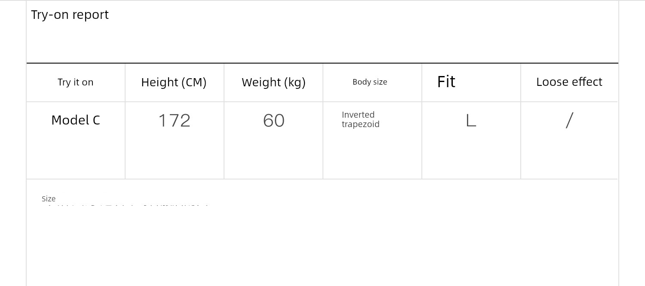Click the word trapezoid in body size cell
The height and width of the screenshot is (286, 645).
point(360,125)
